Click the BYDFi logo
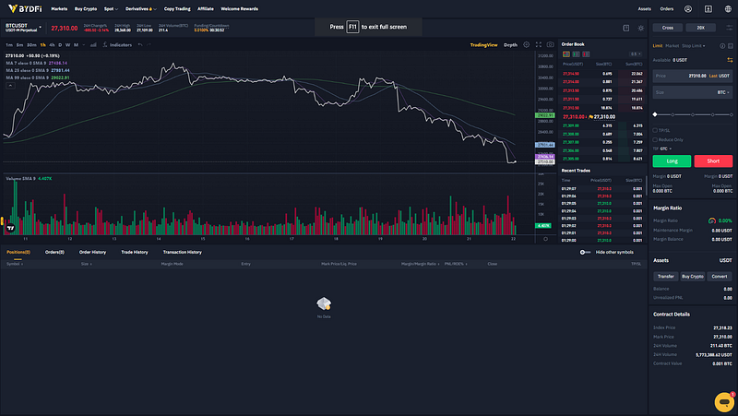The image size is (738, 416). coord(25,8)
